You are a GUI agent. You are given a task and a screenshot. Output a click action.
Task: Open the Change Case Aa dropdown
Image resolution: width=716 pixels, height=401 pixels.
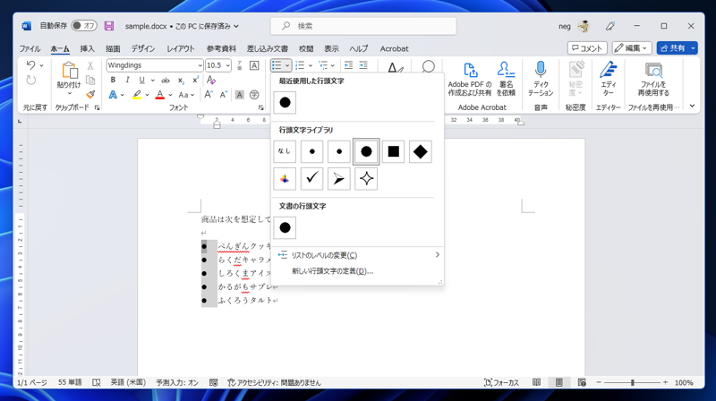coord(186,95)
